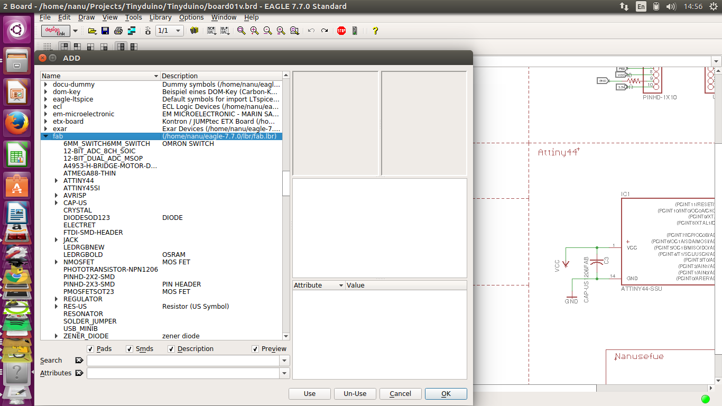Open the Tools menu
This screenshot has height=406, width=722.
(x=133, y=17)
